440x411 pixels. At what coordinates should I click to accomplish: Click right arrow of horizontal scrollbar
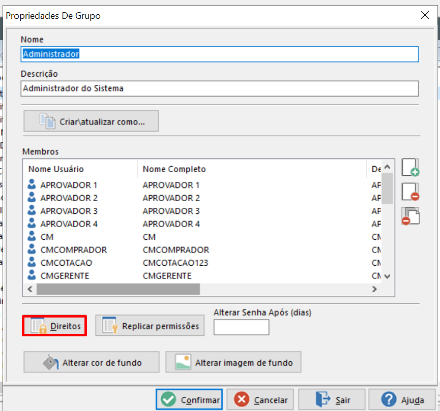pos(374,289)
